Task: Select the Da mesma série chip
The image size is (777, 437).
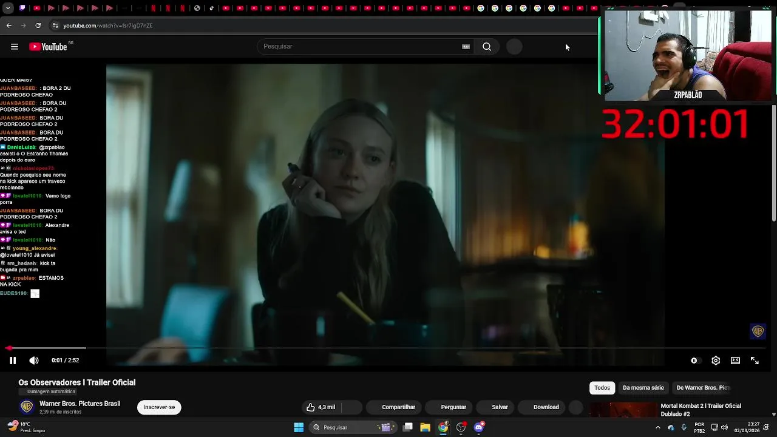Action: pyautogui.click(x=643, y=388)
